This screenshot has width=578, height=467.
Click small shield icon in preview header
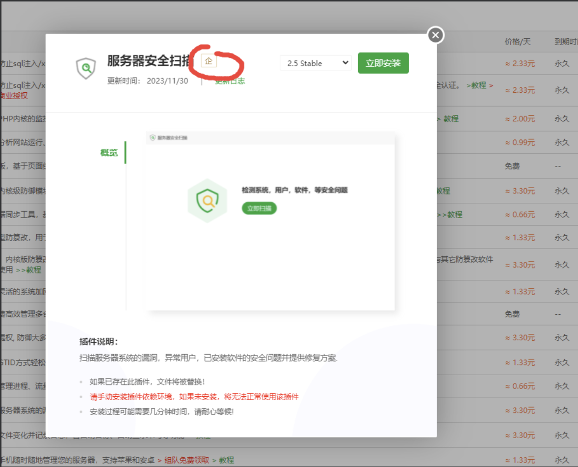[153, 138]
